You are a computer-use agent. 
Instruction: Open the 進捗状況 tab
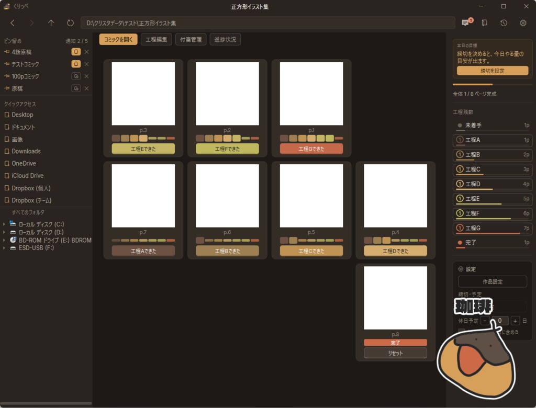pos(225,39)
